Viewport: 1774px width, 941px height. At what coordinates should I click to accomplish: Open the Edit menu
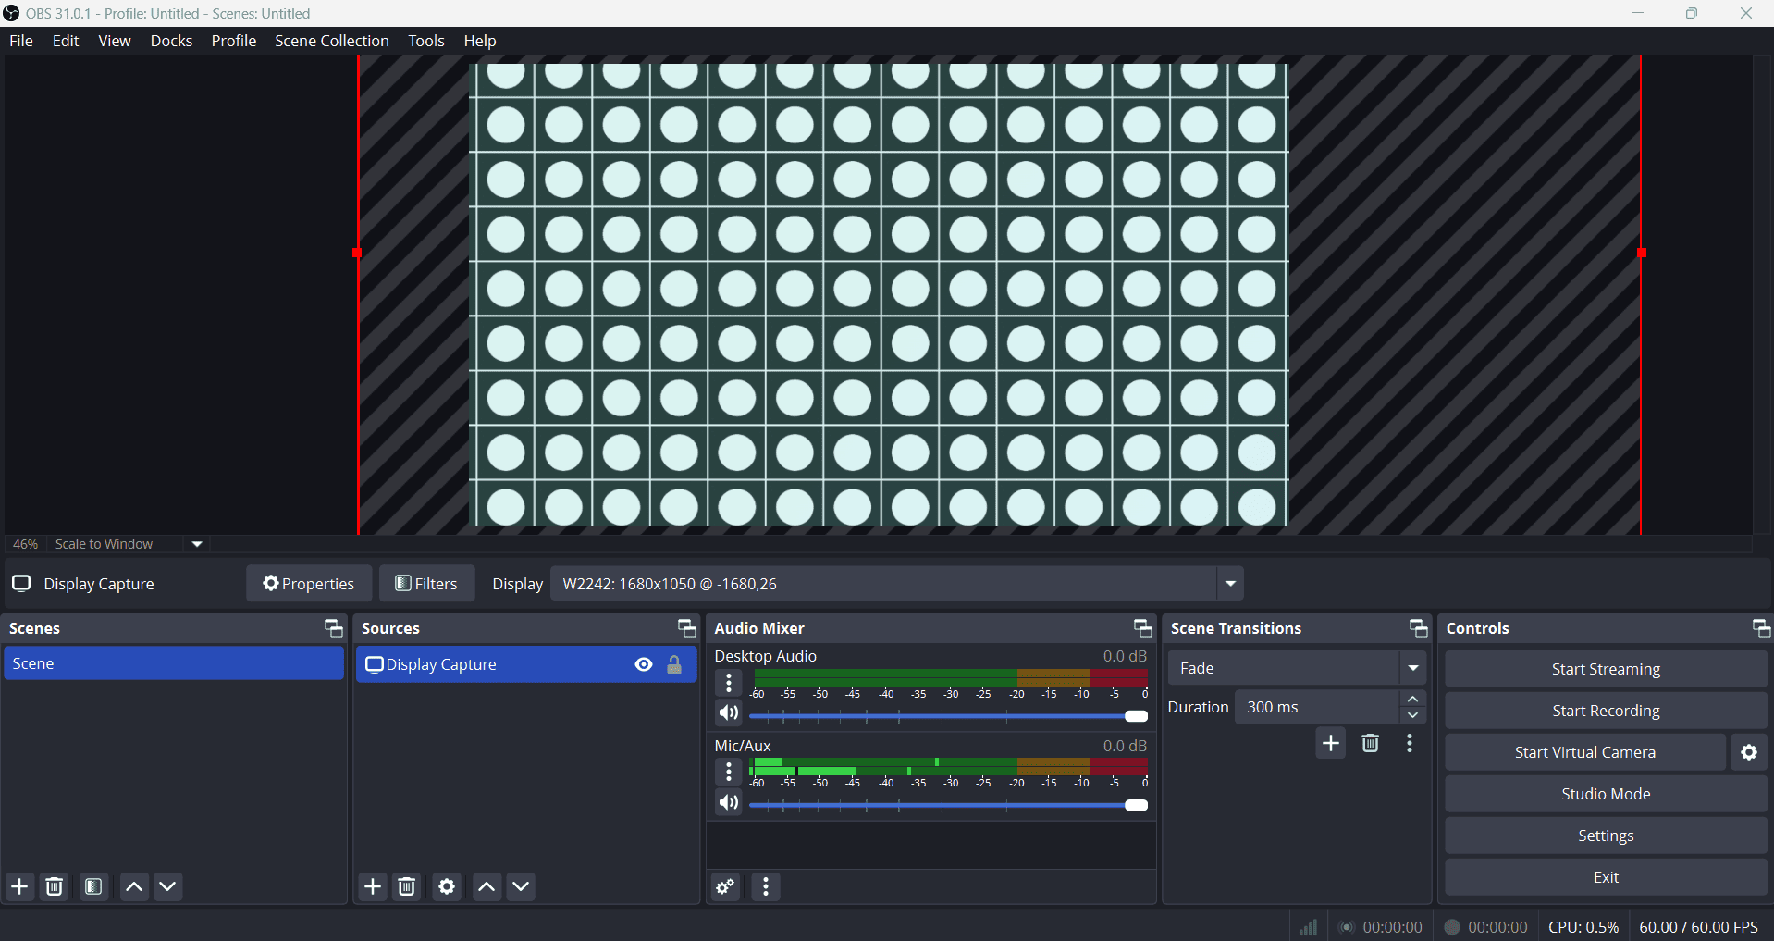pyautogui.click(x=66, y=41)
